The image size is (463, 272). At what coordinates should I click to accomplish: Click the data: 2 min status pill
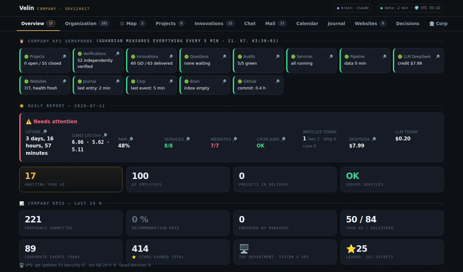tap(410, 8)
